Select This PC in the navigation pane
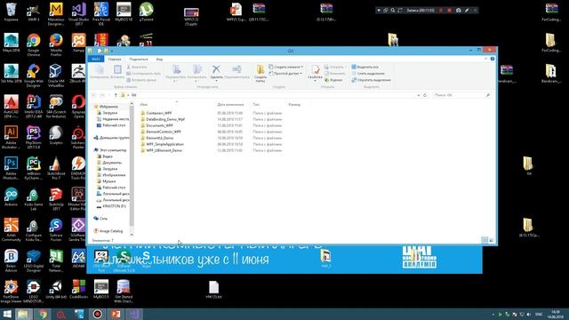 (113, 150)
